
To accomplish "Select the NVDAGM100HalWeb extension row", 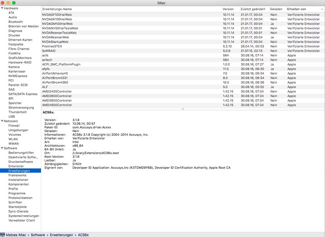I will [183, 24].
